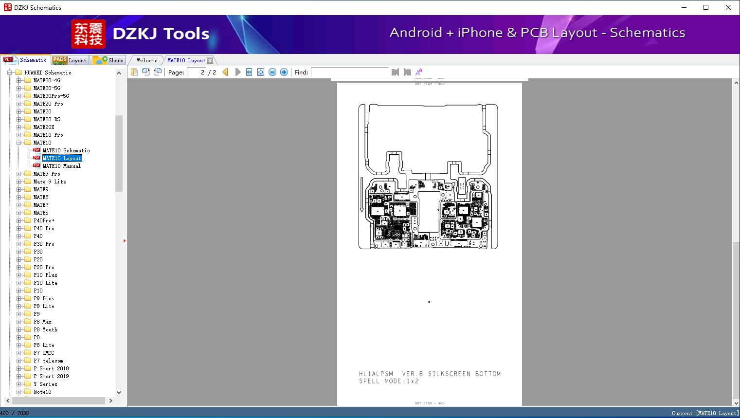Find previous match icon
Viewport: 740px width, 418px height.
pos(395,72)
